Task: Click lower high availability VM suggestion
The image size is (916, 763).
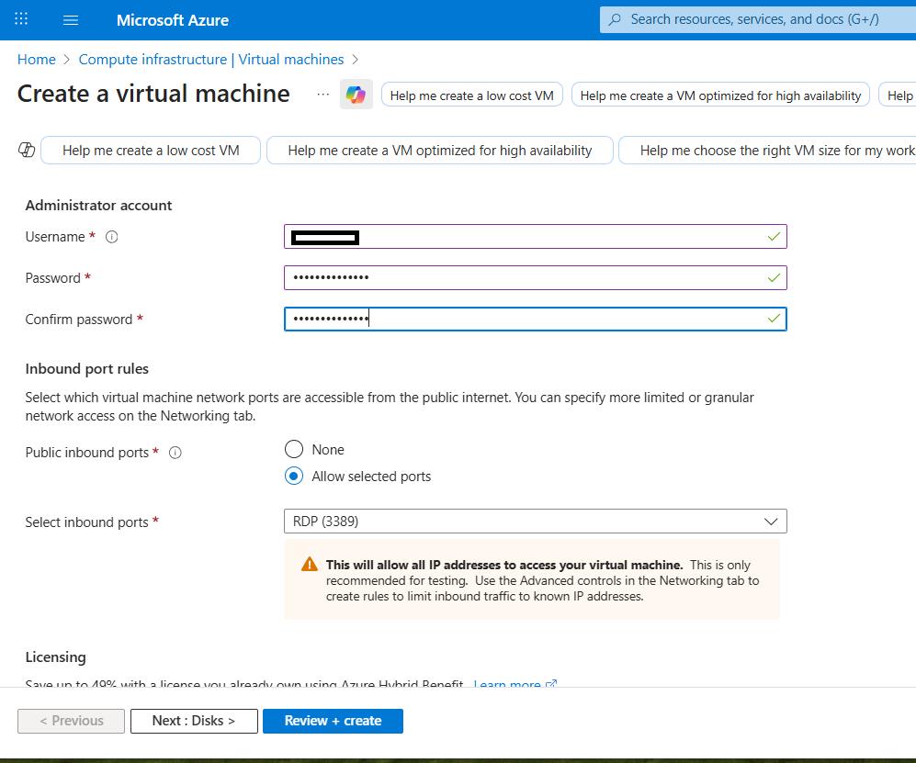Action: [x=440, y=151]
